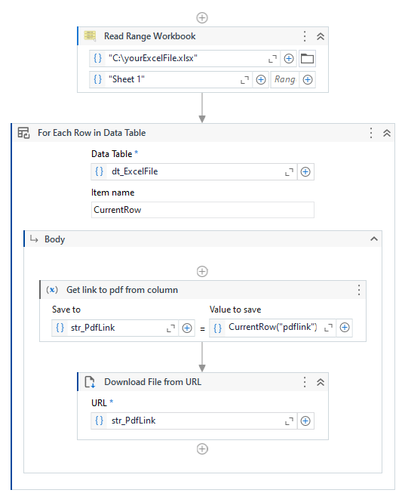Click plus button beside CurrentRow("pdflink") value
405x493 pixels.
[x=345, y=328]
